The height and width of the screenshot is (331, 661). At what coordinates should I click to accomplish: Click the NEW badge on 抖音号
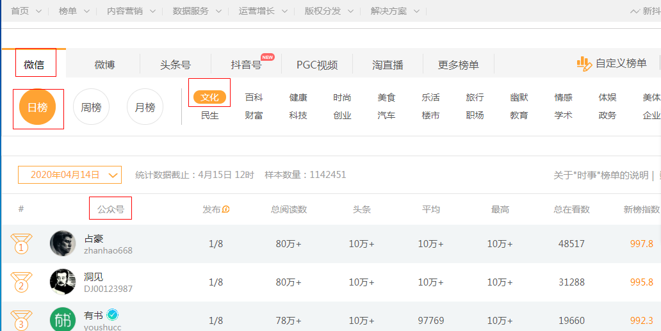coord(267,57)
